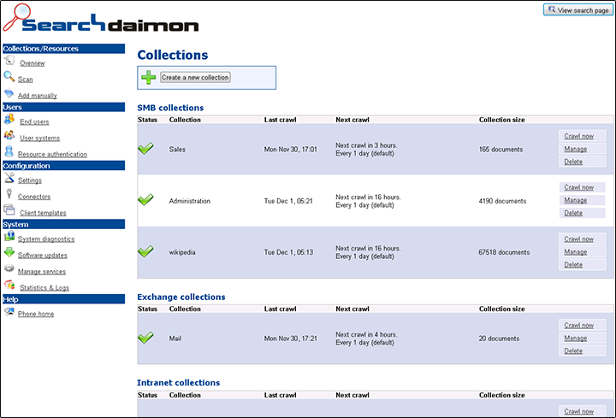Manage the wikipedia collection
This screenshot has width=616, height=418.
576,252
